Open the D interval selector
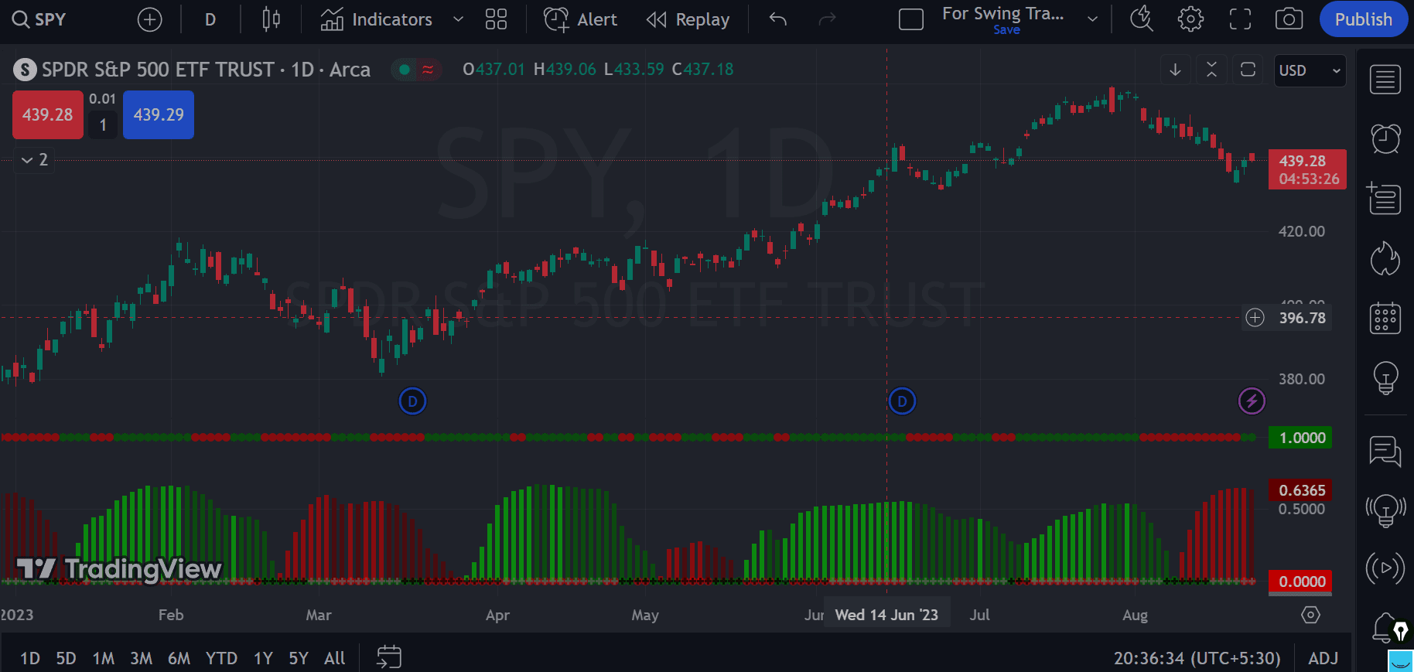 (x=210, y=19)
